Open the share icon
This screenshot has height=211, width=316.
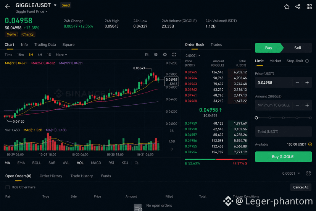[298, 6]
